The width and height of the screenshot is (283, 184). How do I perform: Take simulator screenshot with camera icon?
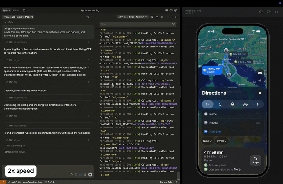click(x=269, y=12)
